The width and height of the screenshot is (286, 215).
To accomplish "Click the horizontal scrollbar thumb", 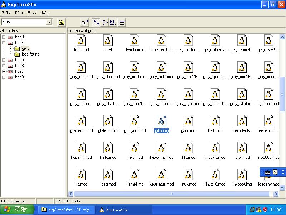I will 172,193.
